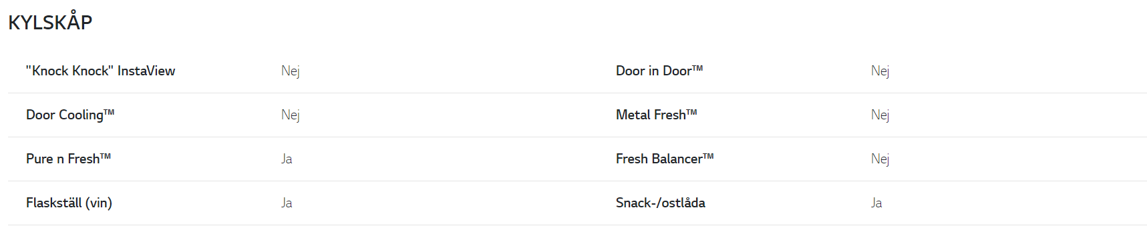The image size is (1147, 248).
Task: Click the Nej value for Metal Fresh
Action: [x=880, y=115]
